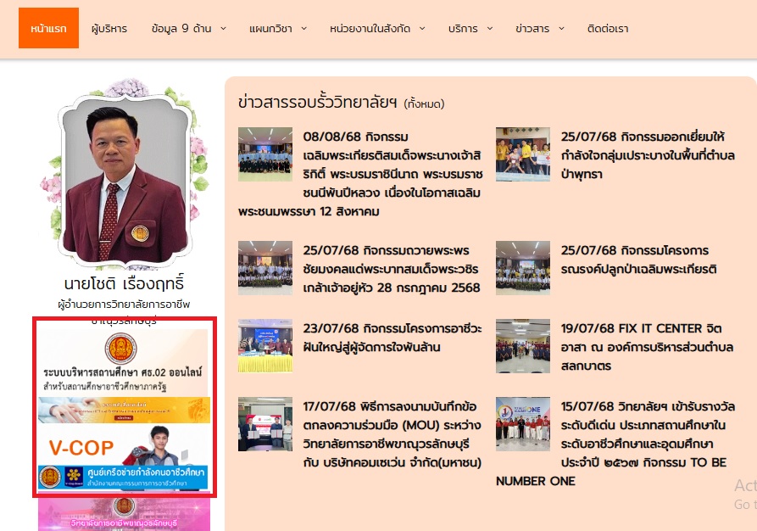Open thumbnail for 19/07/68 FIX IT CENTER
This screenshot has height=531, width=757.
523,346
